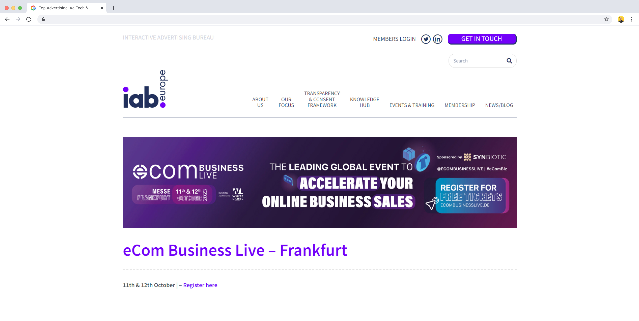Viewport: 639px width, 321px height.
Task: Open a new tab with the plus icon
Action: pos(114,8)
